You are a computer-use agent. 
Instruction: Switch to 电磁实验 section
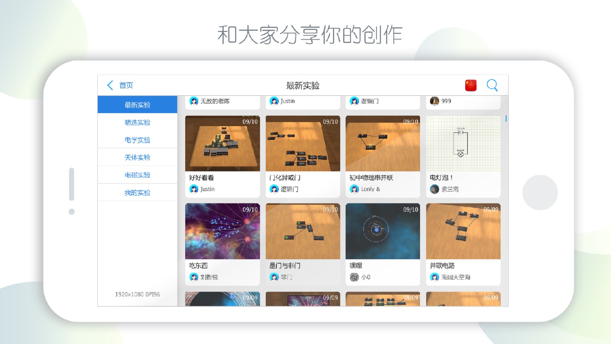[x=137, y=175]
